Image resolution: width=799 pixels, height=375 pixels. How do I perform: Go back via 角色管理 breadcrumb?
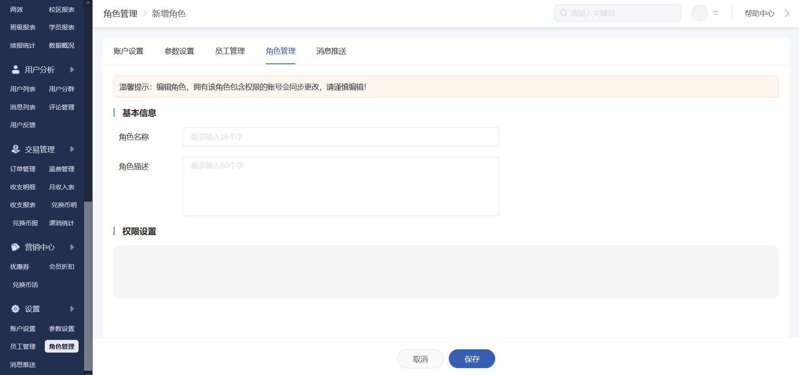(120, 14)
